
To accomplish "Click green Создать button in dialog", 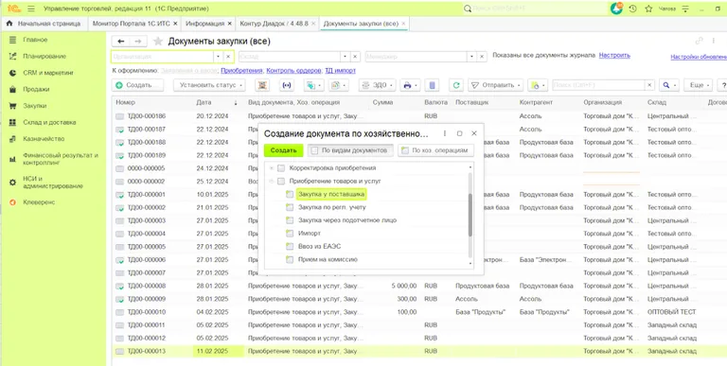I will [x=283, y=150].
